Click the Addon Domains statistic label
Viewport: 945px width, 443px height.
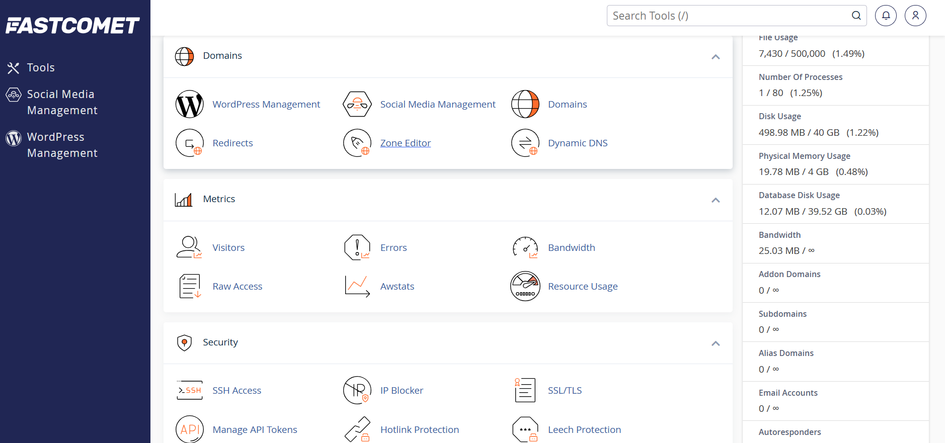pyautogui.click(x=790, y=274)
